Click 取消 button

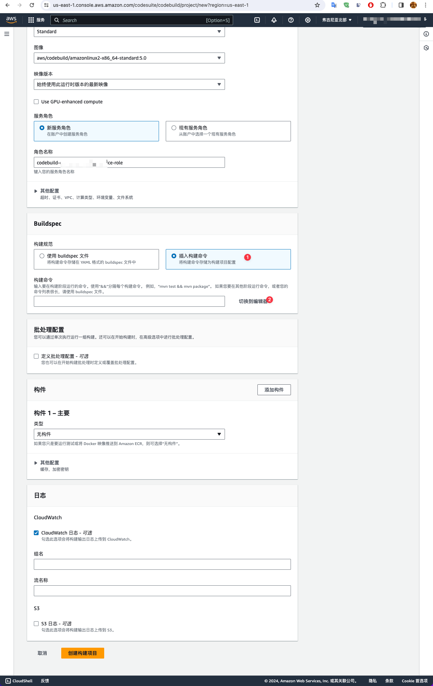click(42, 653)
